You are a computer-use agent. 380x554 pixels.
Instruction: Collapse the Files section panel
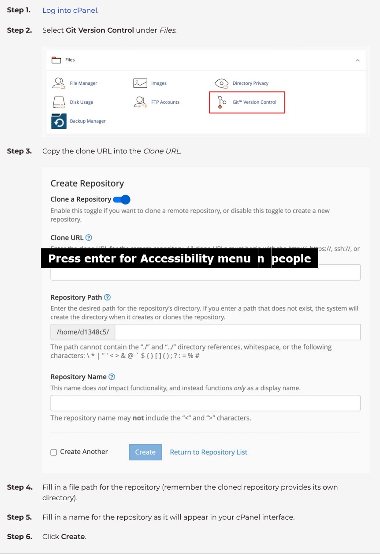pos(358,60)
